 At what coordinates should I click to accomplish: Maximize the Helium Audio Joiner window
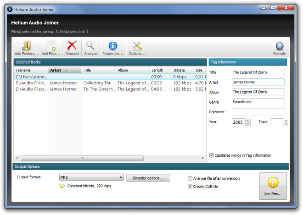tap(273, 8)
